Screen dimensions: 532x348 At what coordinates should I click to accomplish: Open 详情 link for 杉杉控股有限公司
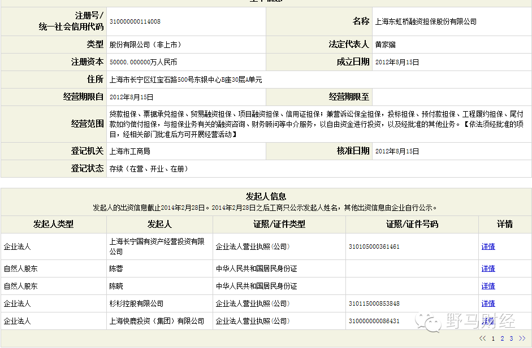point(488,303)
